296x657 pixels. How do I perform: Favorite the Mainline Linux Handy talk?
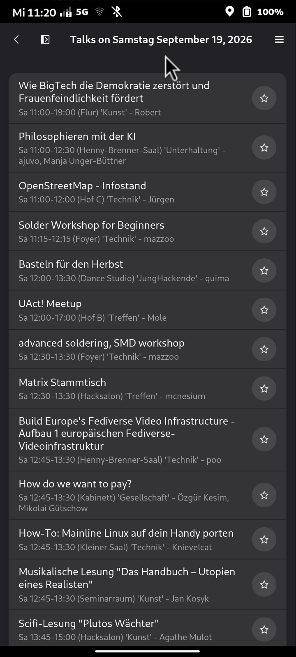[x=264, y=540]
